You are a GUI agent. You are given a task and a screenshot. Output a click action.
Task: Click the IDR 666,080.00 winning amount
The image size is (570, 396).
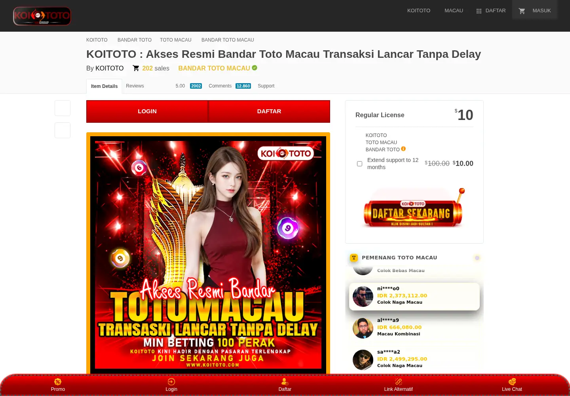(x=399, y=327)
